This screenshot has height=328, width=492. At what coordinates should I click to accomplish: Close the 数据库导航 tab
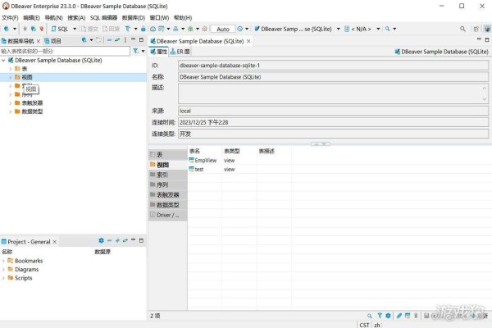click(39, 41)
